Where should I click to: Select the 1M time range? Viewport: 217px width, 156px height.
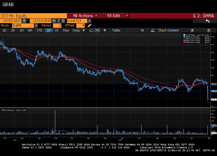(21, 30)
